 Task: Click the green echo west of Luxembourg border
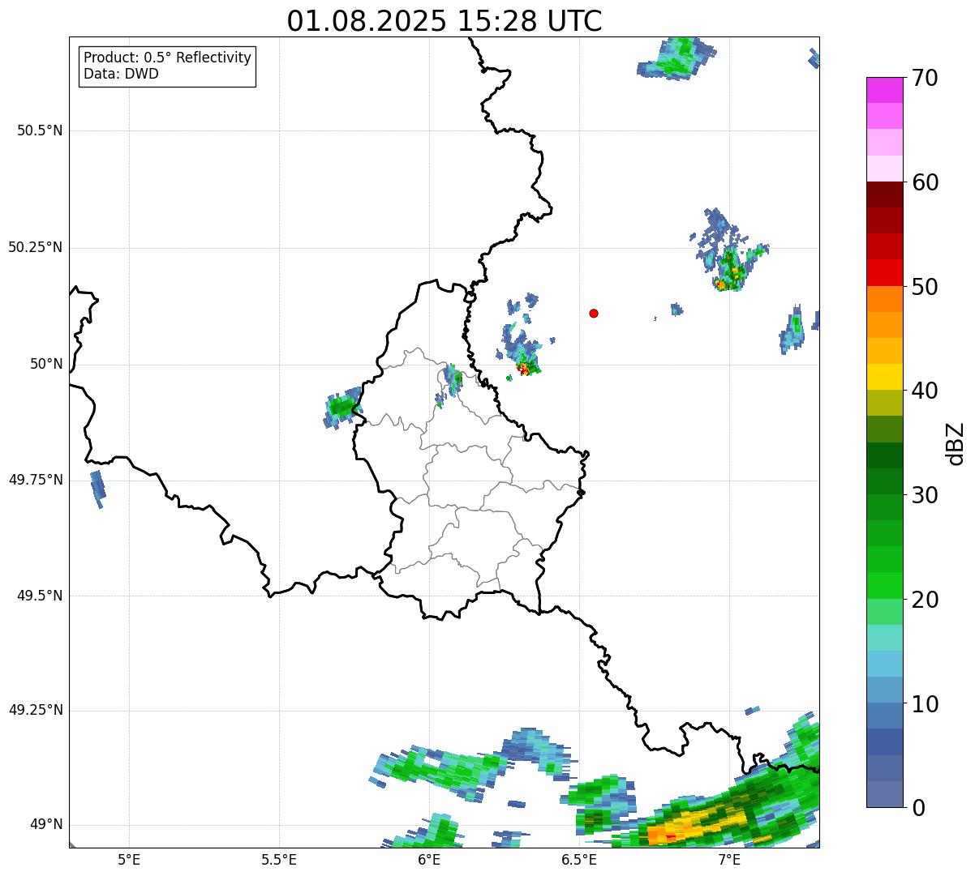[x=341, y=407]
